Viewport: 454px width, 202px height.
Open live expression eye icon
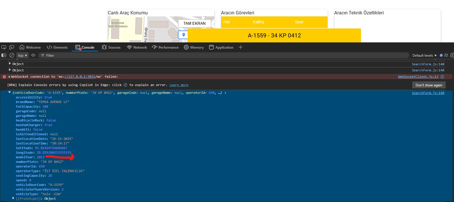[33, 55]
